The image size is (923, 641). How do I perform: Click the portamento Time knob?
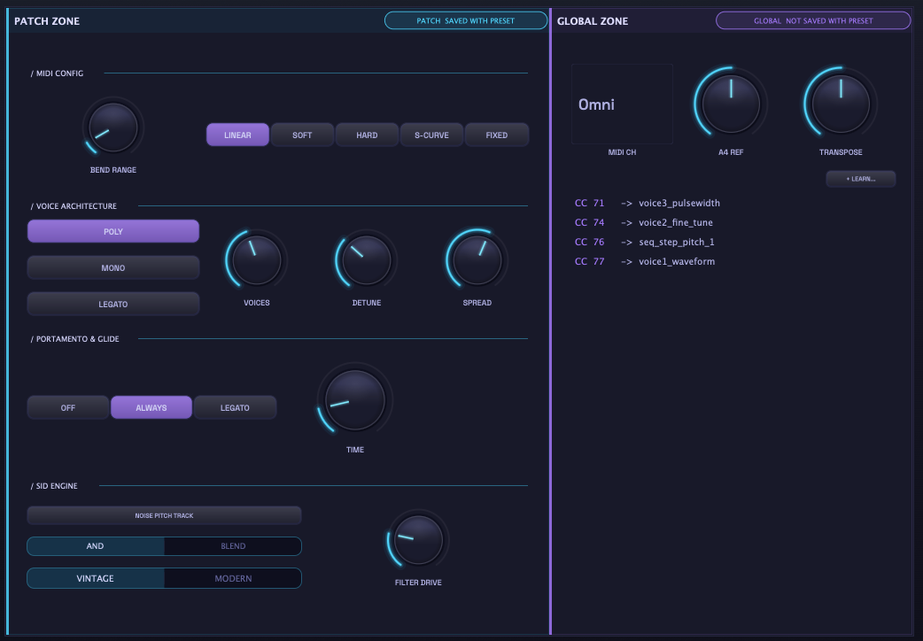point(355,400)
